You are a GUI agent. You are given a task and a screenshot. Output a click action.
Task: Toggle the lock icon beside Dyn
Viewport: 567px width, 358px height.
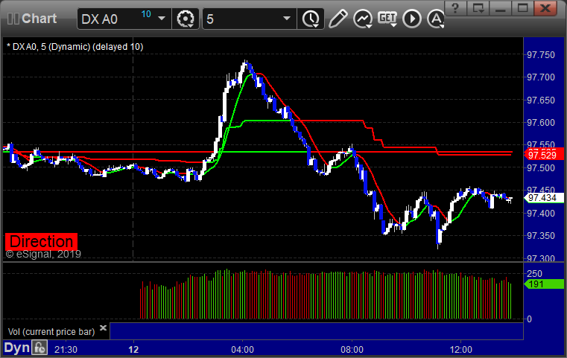[x=39, y=348]
